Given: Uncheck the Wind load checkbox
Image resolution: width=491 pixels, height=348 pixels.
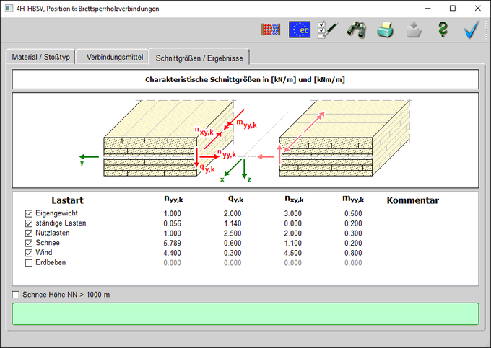Looking at the screenshot, I should [29, 253].
